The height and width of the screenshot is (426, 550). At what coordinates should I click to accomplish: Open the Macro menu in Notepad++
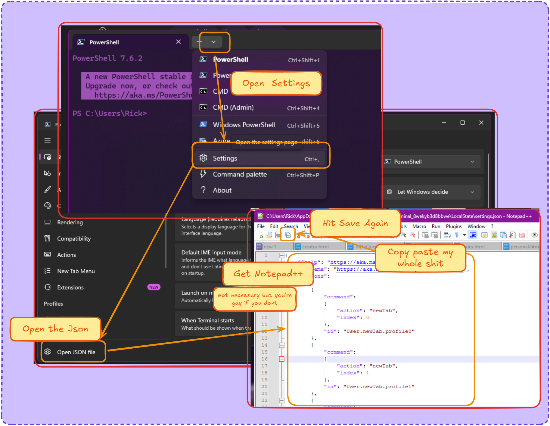pos(419,226)
